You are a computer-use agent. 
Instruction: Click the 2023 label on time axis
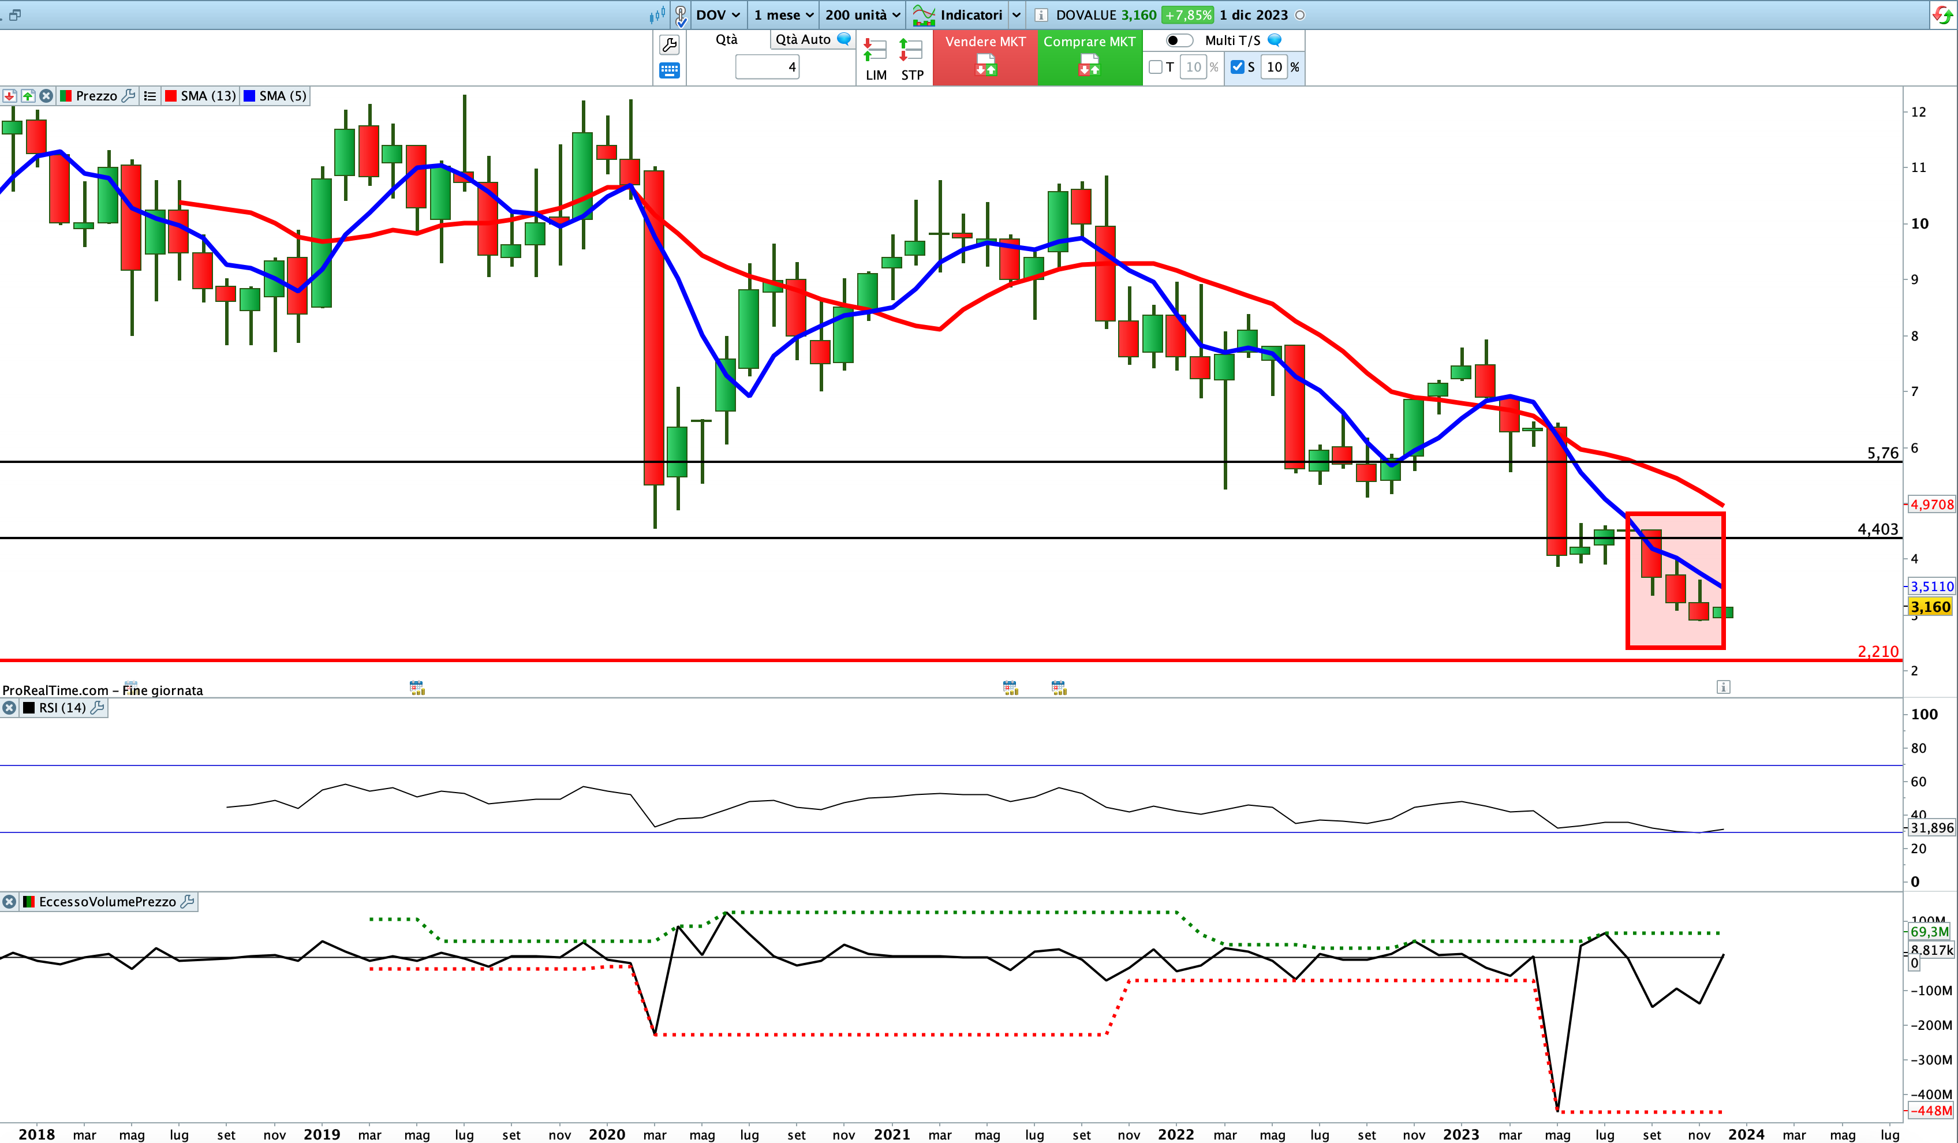pyautogui.click(x=1462, y=1134)
